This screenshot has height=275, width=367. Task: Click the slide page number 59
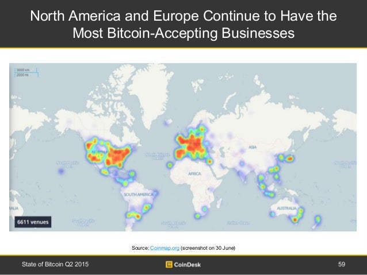tap(342, 264)
